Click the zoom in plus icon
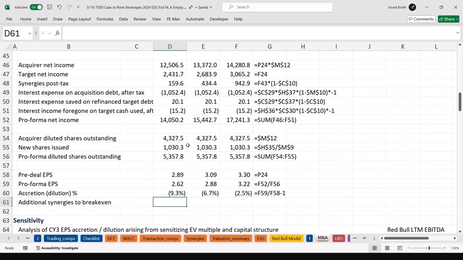Viewport: 463px width, 260px height. pyautogui.click(x=445, y=248)
